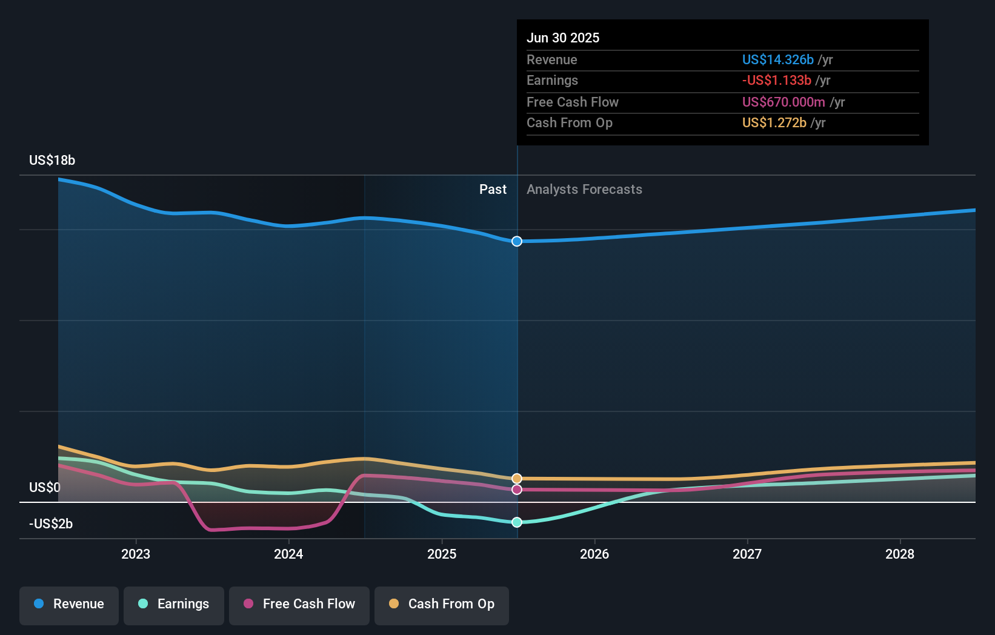Click the 2023 x-axis label
Image resolution: width=995 pixels, height=635 pixels.
pyautogui.click(x=136, y=554)
